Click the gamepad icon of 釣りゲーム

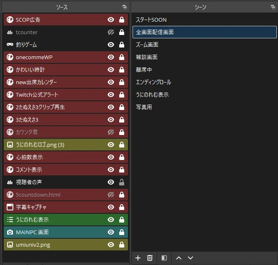point(10,45)
